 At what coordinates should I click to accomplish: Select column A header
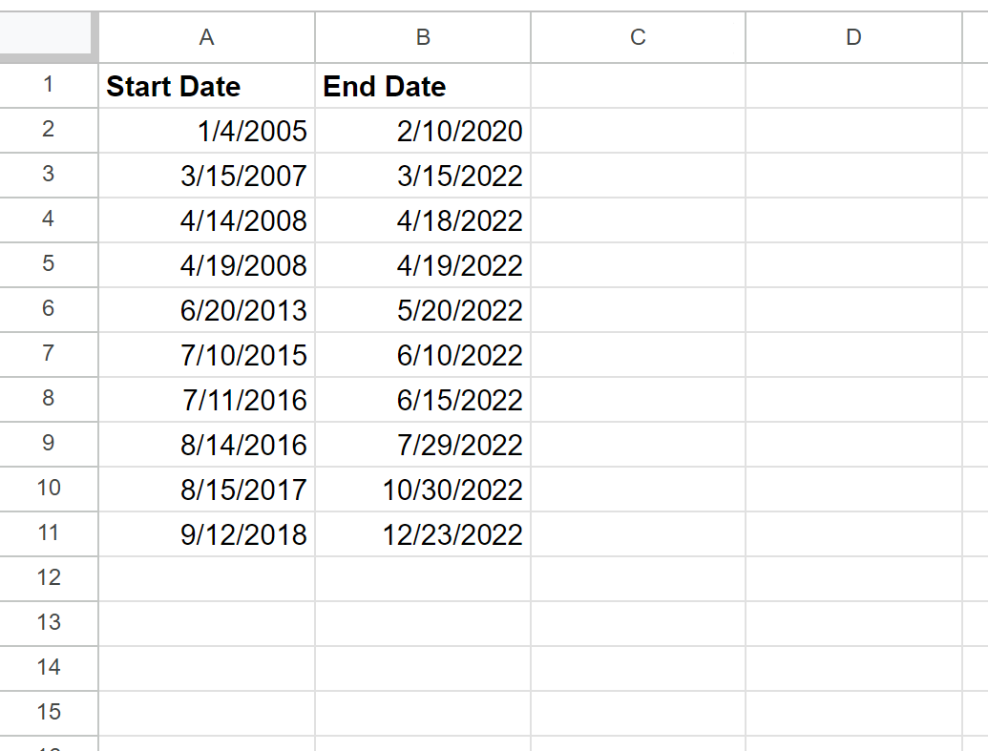[207, 37]
